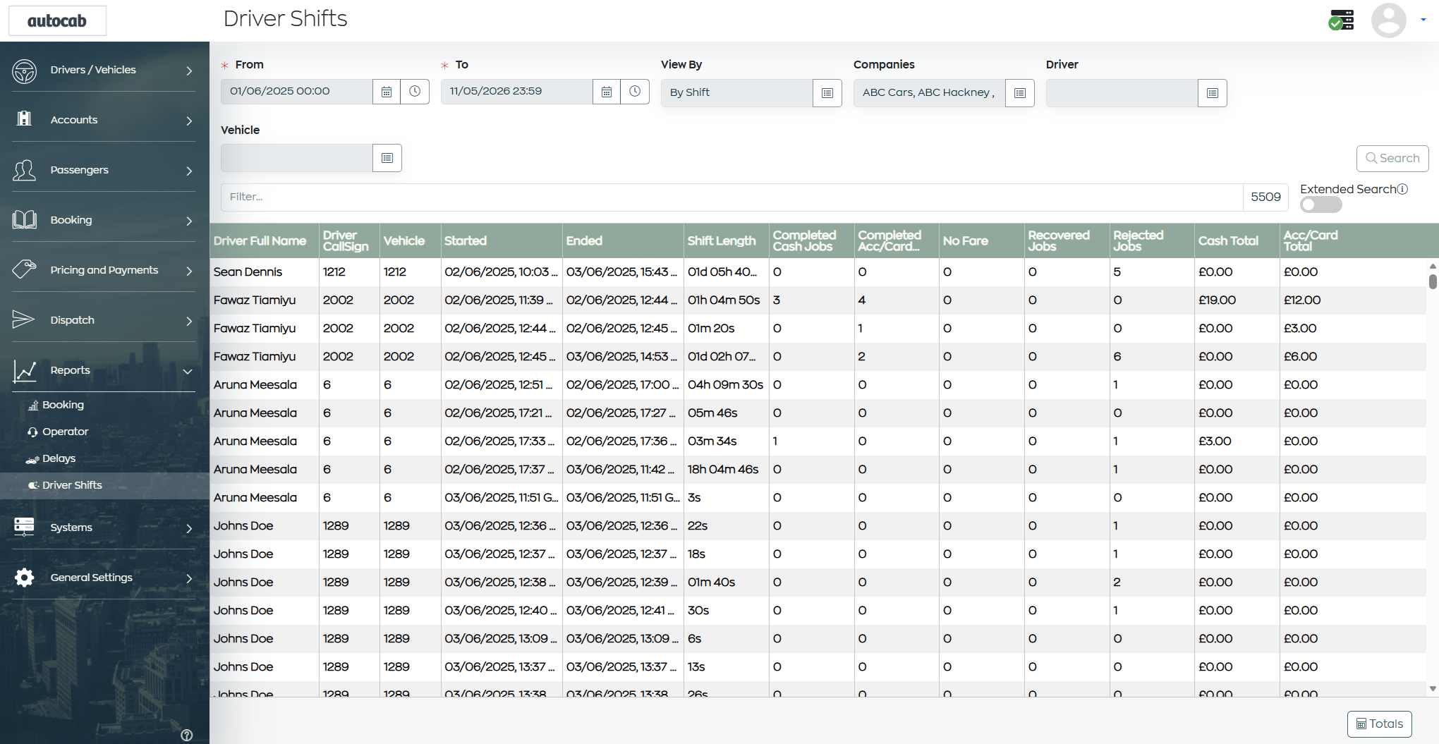Image resolution: width=1439 pixels, height=744 pixels.
Task: Click the Search button
Action: click(1392, 159)
